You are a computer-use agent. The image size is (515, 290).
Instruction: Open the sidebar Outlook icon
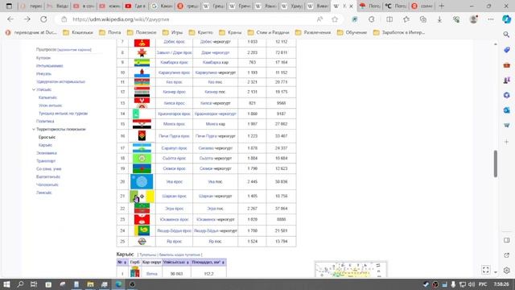pyautogui.click(x=506, y=110)
